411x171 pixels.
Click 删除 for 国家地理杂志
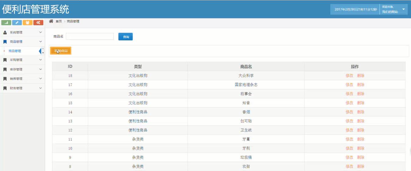361,85
